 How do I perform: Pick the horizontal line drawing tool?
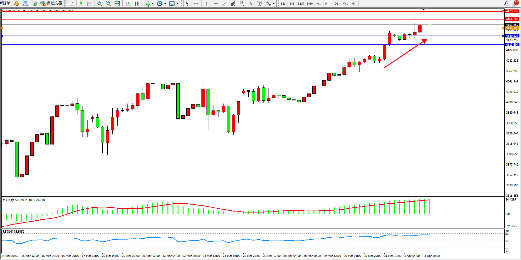click(215, 3)
